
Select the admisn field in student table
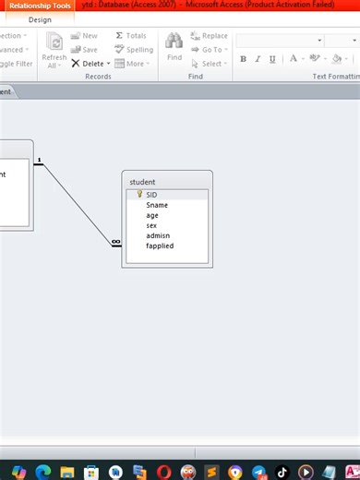[x=167, y=235]
